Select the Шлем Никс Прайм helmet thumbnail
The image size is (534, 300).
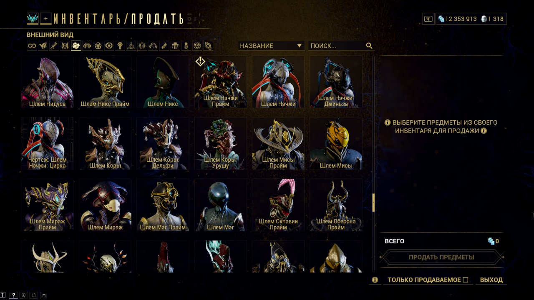point(105,82)
